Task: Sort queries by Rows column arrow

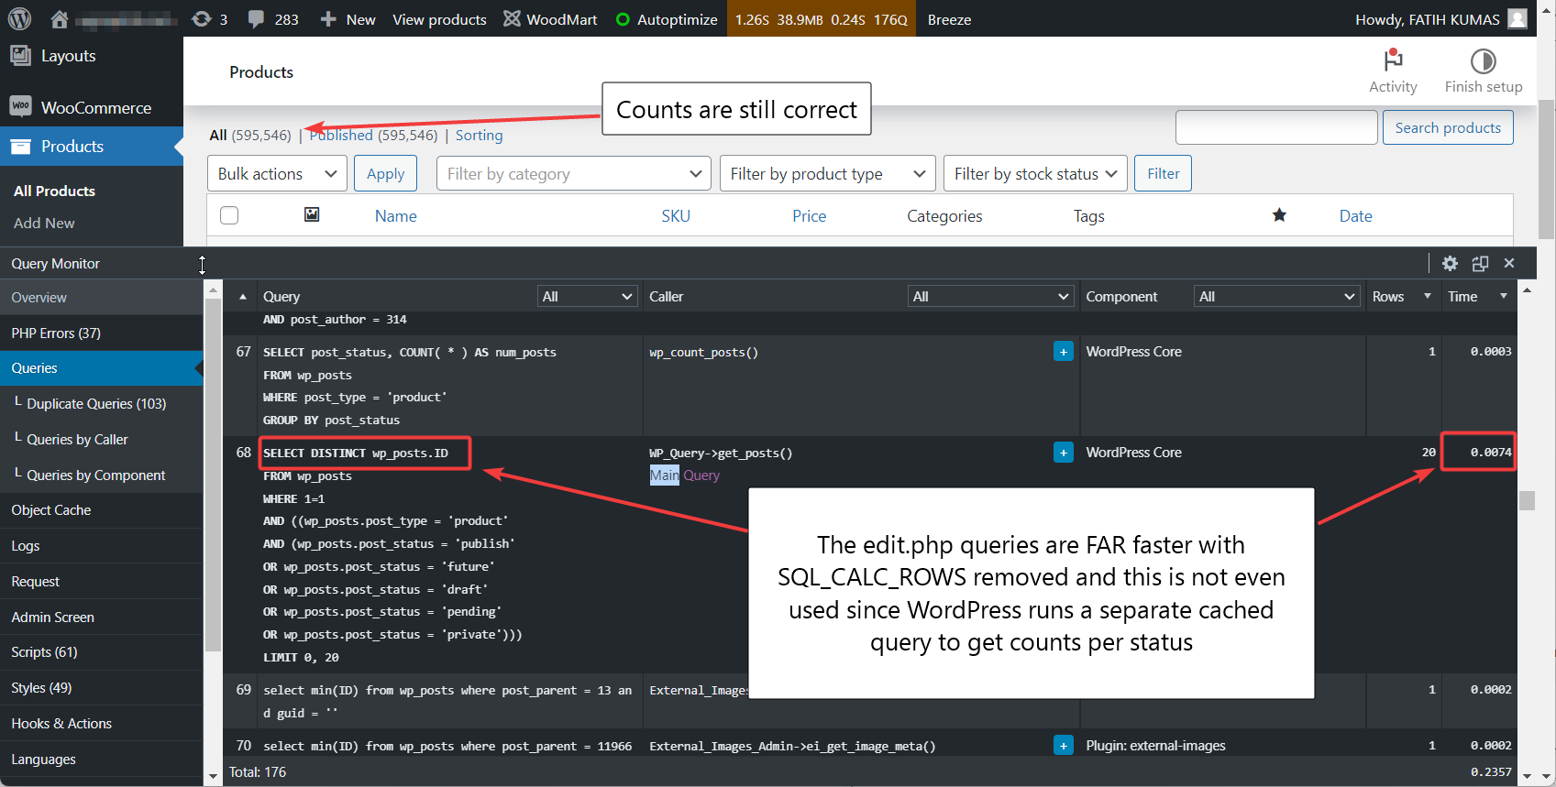Action: (x=1427, y=296)
